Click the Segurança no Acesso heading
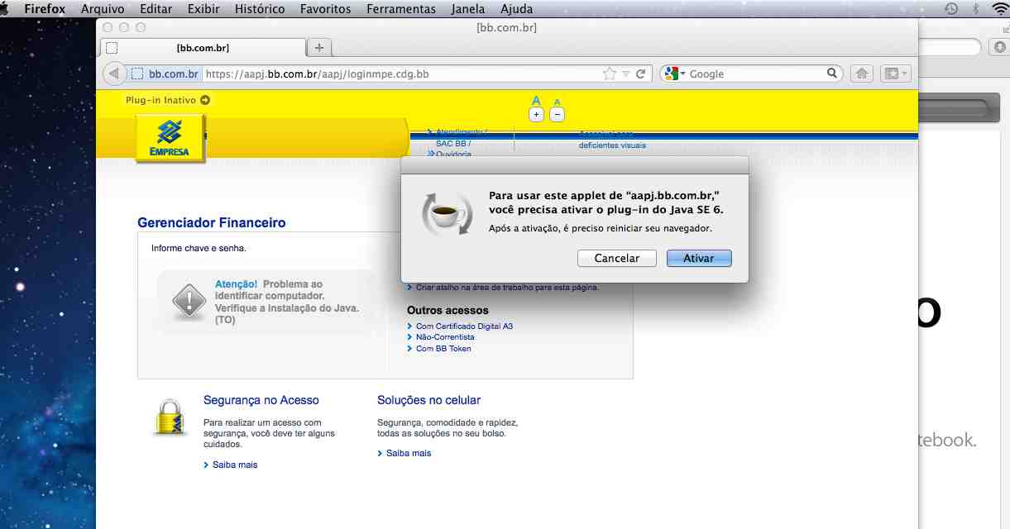Screen dimensions: 1010x529 (261, 400)
